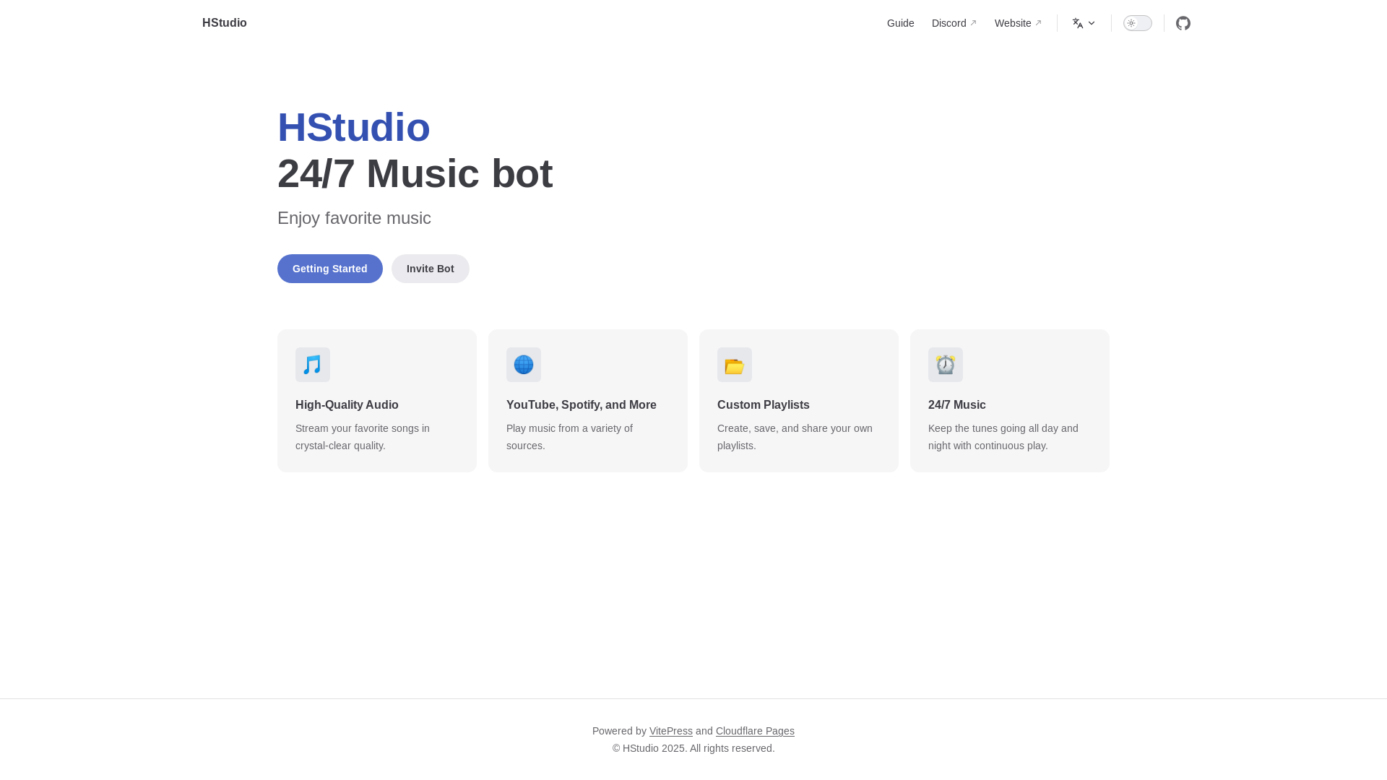The width and height of the screenshot is (1387, 780).
Task: Click the Enjoy favorite music tagline
Action: [x=354, y=218]
